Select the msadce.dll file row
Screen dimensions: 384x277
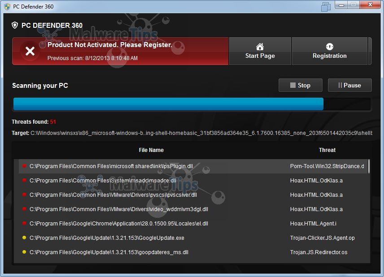[193, 181]
